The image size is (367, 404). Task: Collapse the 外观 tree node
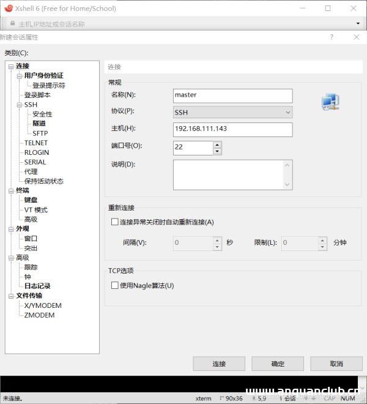(x=11, y=229)
